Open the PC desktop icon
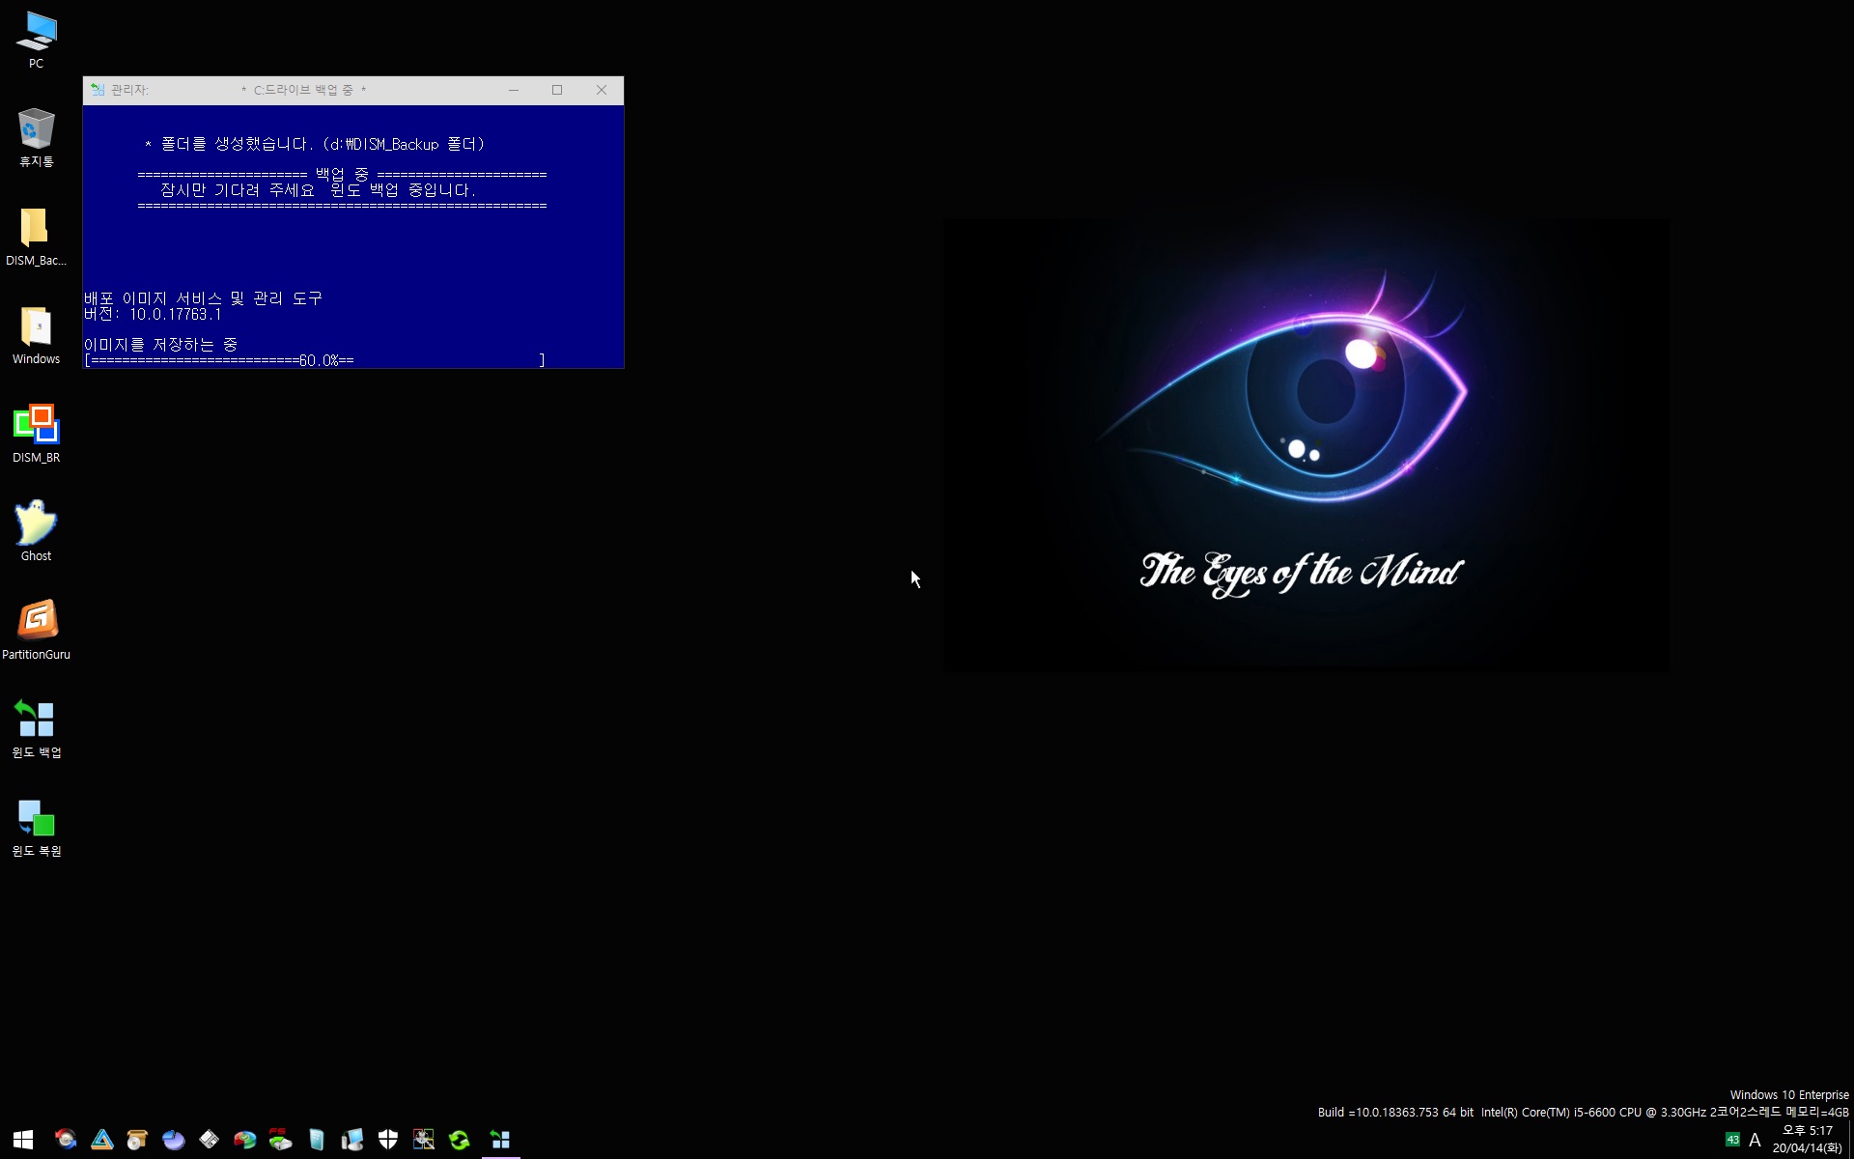Viewport: 1854px width, 1159px height. point(36,40)
